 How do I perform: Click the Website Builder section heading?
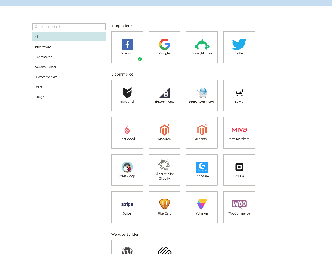[x=125, y=234]
